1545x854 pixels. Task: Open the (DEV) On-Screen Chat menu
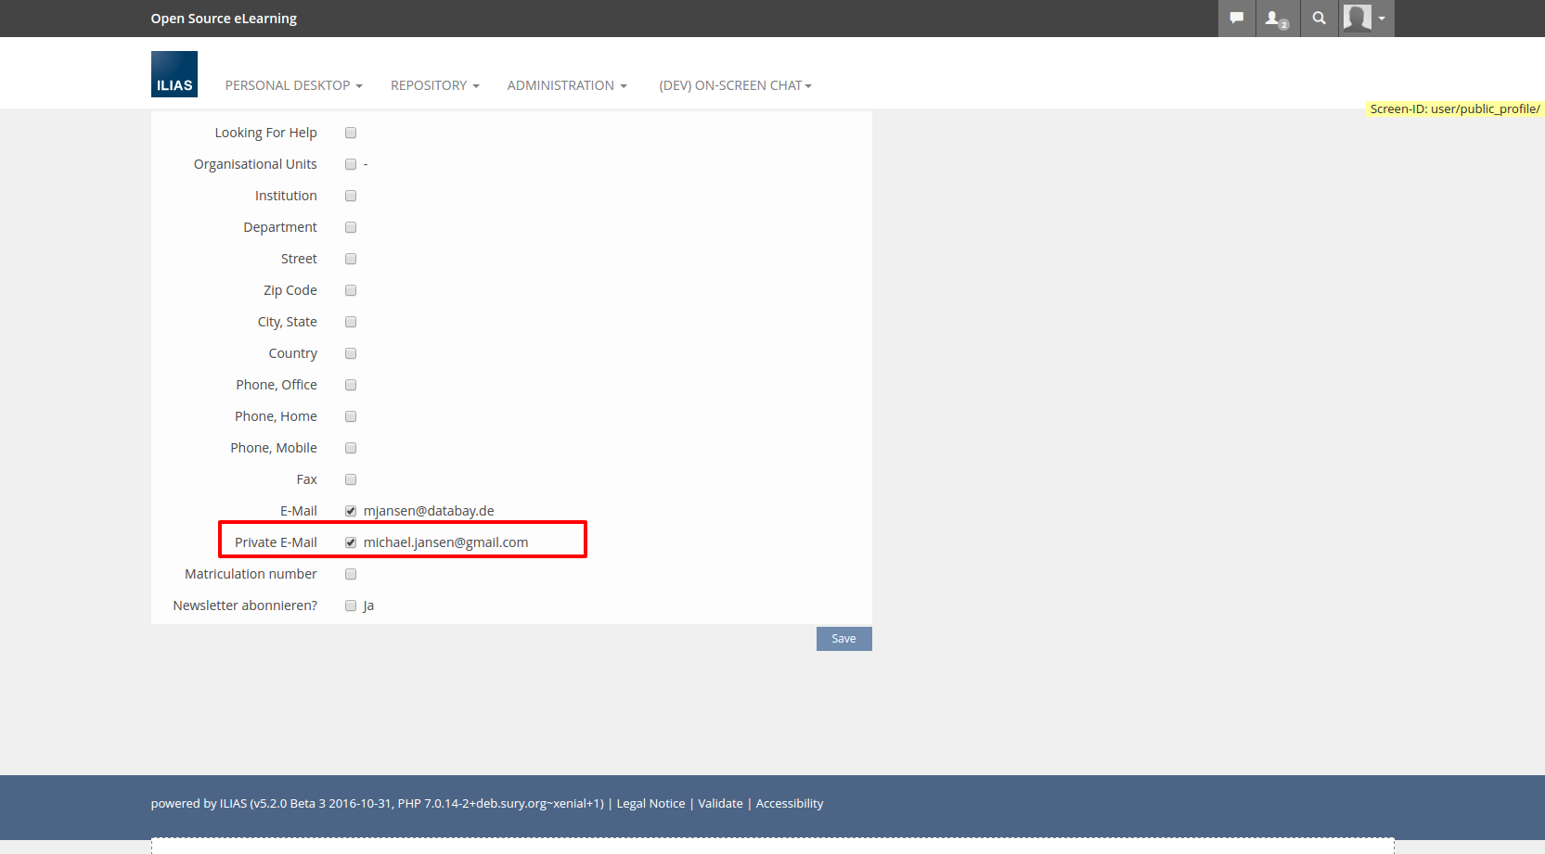click(735, 85)
